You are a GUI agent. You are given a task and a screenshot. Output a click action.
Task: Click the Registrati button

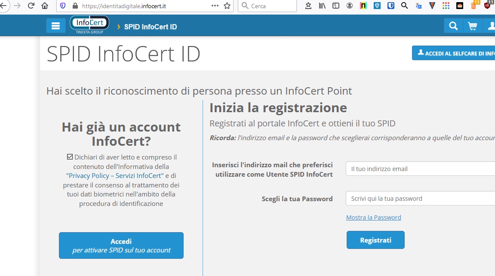[376, 240]
